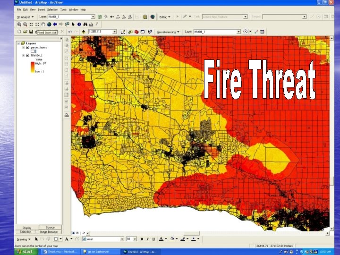Click the Save floppy disk icon
Image resolution: width=340 pixels, height=255 pixels.
point(31,32)
